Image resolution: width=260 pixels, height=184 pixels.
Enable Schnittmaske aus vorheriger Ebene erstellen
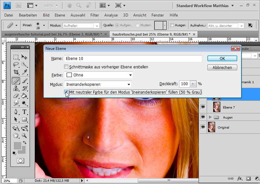tap(66, 67)
